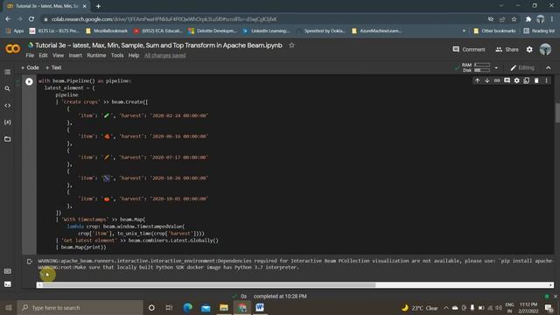Open cell editor settings gear icon
This screenshot has height=315, width=560.
(x=517, y=80)
